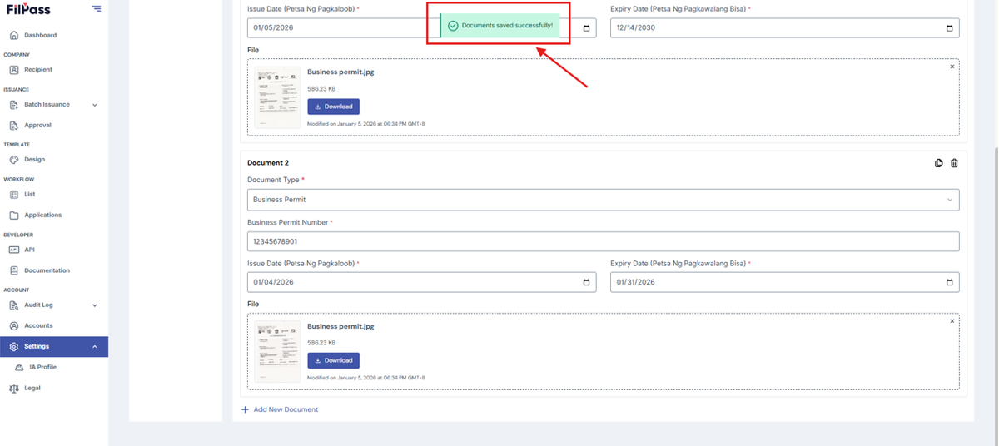Click Document 2 issue date field 01/04/2026
Image resolution: width=999 pixels, height=446 pixels.
421,282
